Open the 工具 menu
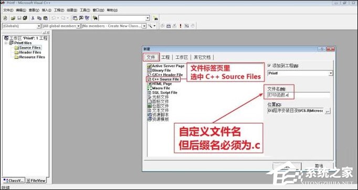This screenshot has height=190, width=358. pyautogui.click(x=85, y=10)
